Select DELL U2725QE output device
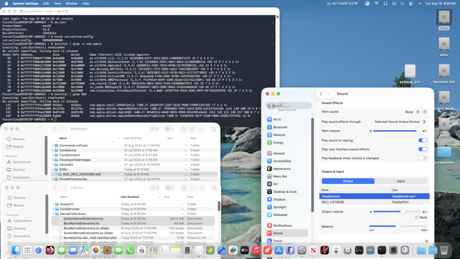 374,202
